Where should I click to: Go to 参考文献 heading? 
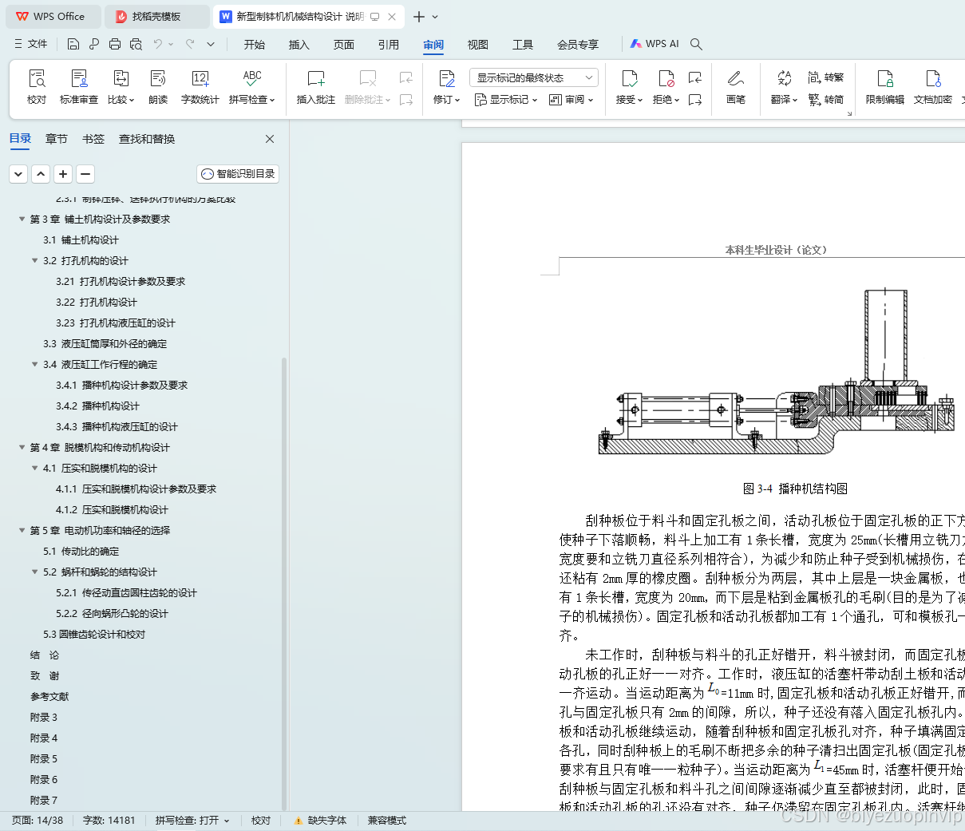tap(49, 696)
